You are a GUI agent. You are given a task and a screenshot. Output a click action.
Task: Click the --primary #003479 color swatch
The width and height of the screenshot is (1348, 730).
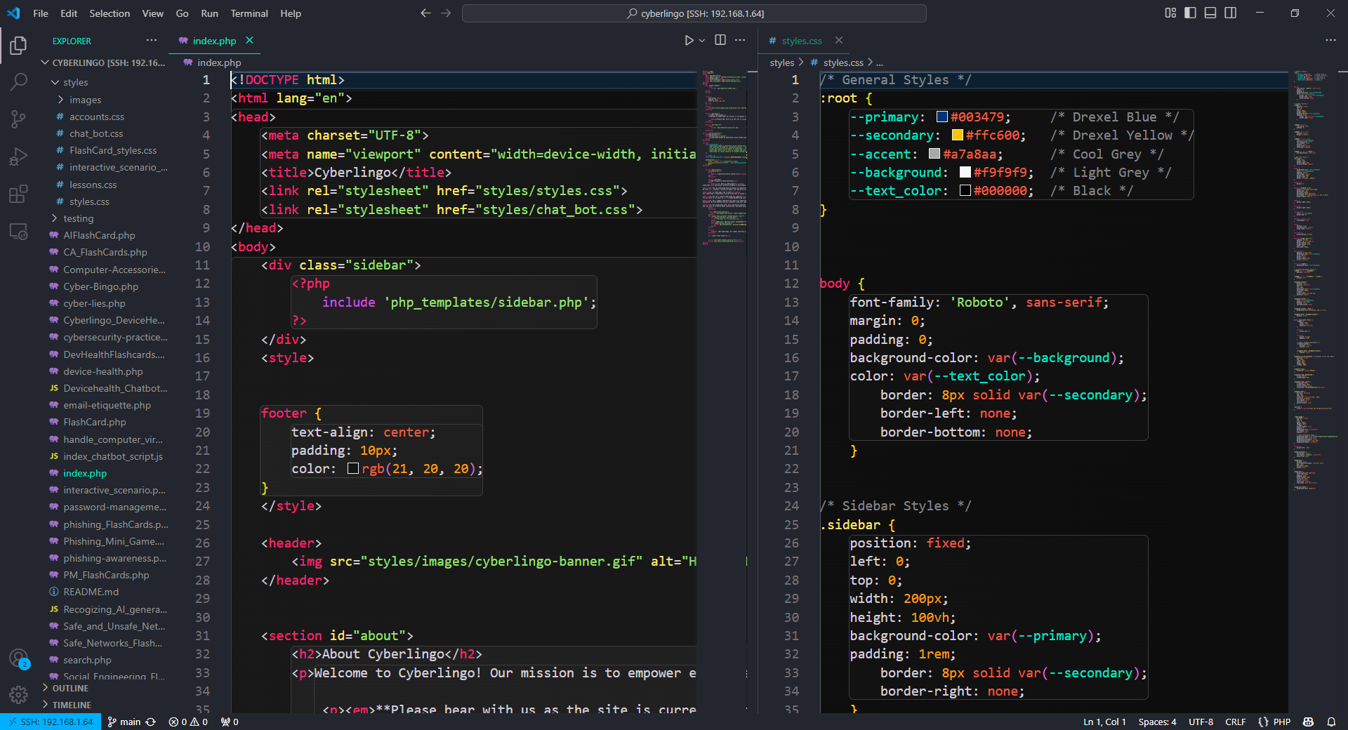coord(942,117)
